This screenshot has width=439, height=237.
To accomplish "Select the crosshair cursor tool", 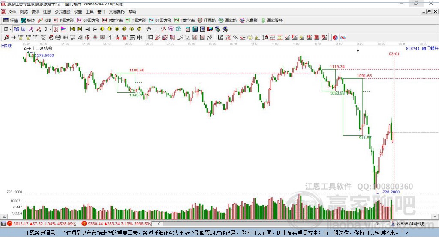I will 156,29.
